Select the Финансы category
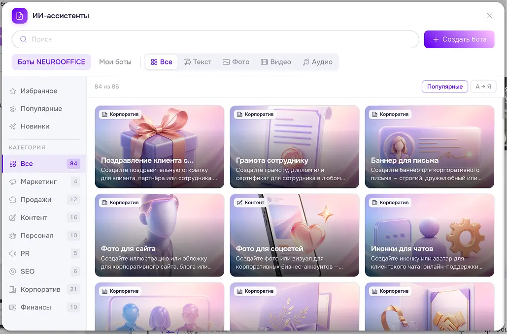The height and width of the screenshot is (334, 507). tap(44, 307)
